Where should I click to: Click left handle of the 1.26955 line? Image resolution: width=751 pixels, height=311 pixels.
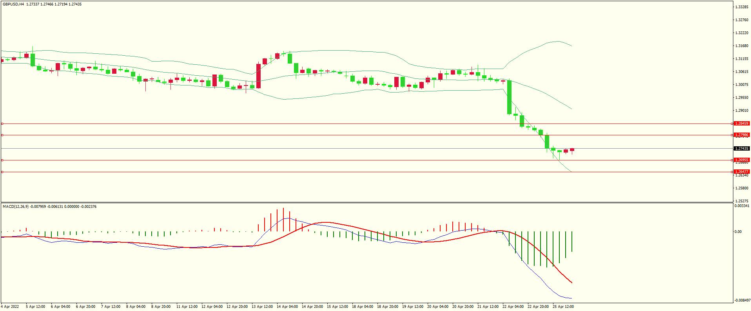2,160
